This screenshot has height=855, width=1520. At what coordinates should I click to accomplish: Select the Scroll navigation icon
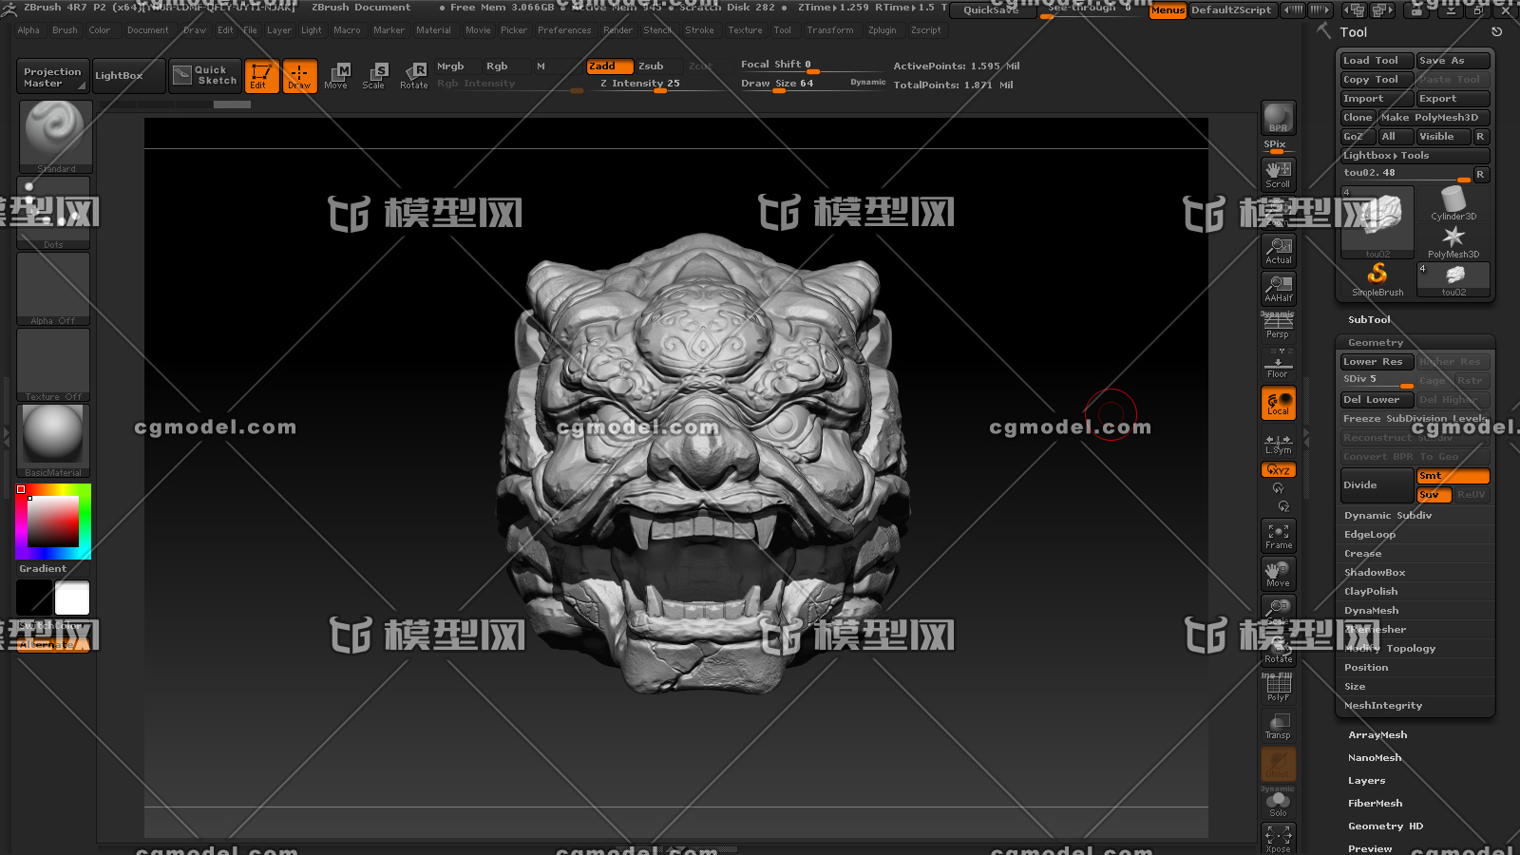(1278, 174)
